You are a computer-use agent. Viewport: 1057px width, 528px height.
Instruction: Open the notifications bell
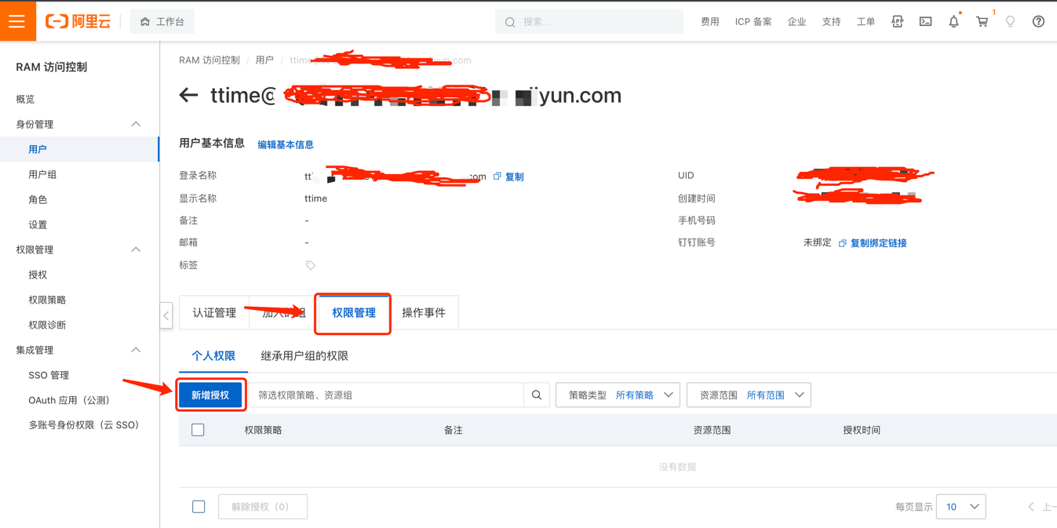[x=954, y=22]
